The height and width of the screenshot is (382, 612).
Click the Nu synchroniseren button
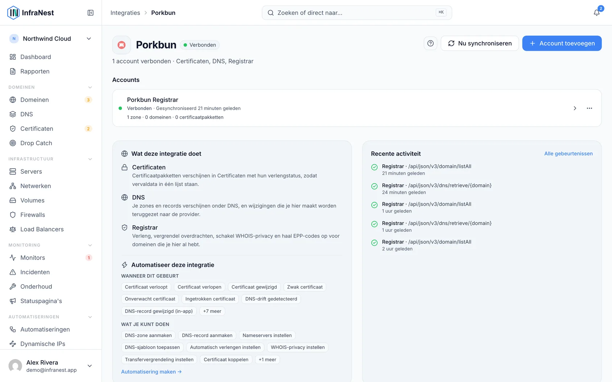[x=480, y=43]
